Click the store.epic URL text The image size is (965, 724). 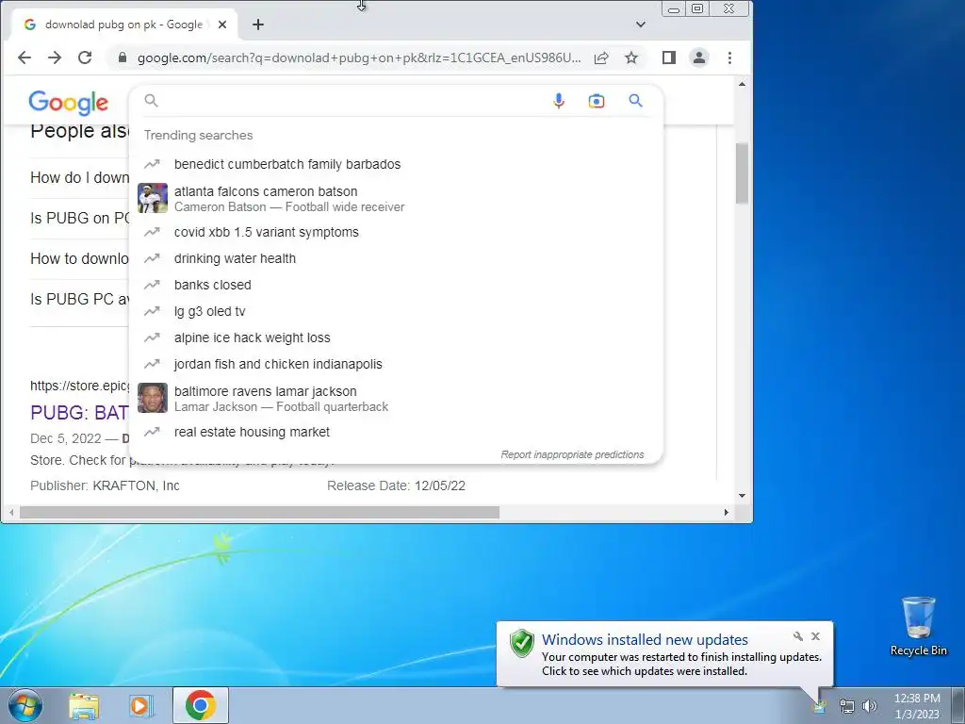pos(79,386)
